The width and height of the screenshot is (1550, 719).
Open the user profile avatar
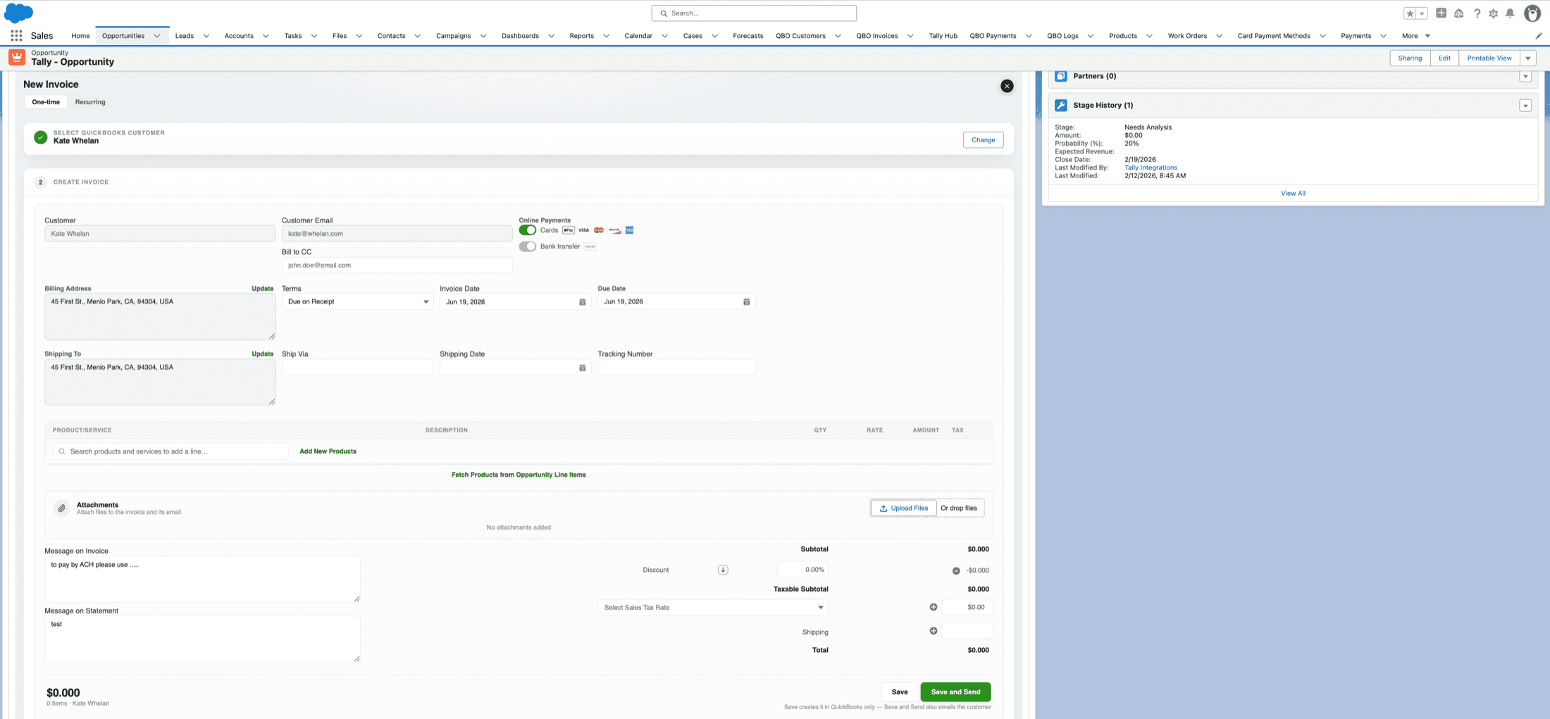tap(1532, 13)
